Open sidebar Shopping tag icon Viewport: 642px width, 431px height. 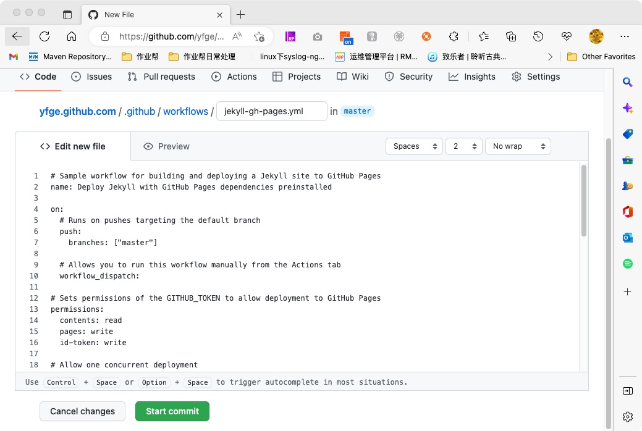pos(627,134)
